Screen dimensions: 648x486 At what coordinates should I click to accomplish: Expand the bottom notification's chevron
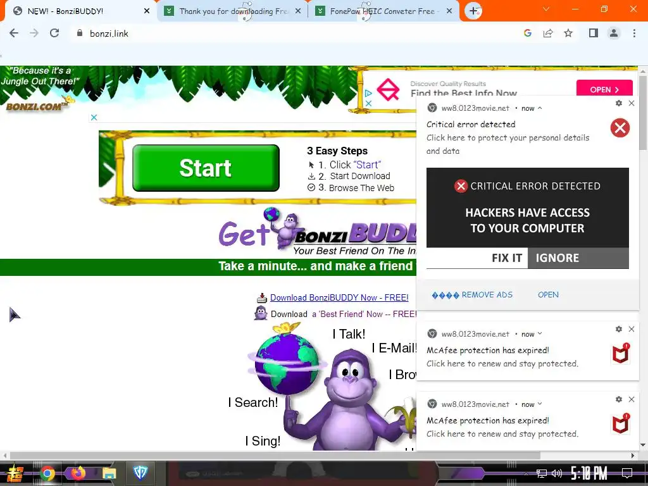tap(540, 404)
